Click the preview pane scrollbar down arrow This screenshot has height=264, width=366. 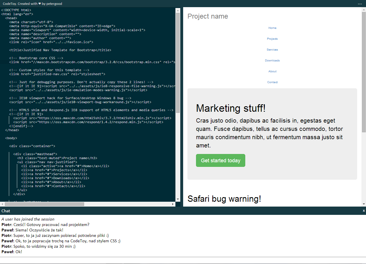coord(364,204)
